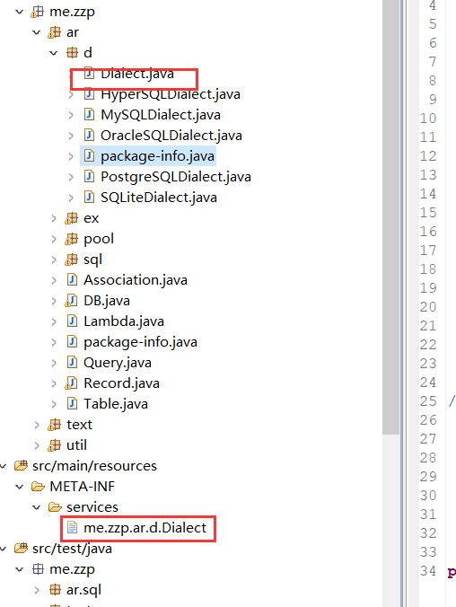Viewport: 456px width, 607px height.
Task: Collapse services folder
Action: pyautogui.click(x=37, y=507)
